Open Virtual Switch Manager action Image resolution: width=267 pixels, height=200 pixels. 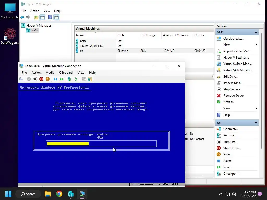(x=237, y=64)
